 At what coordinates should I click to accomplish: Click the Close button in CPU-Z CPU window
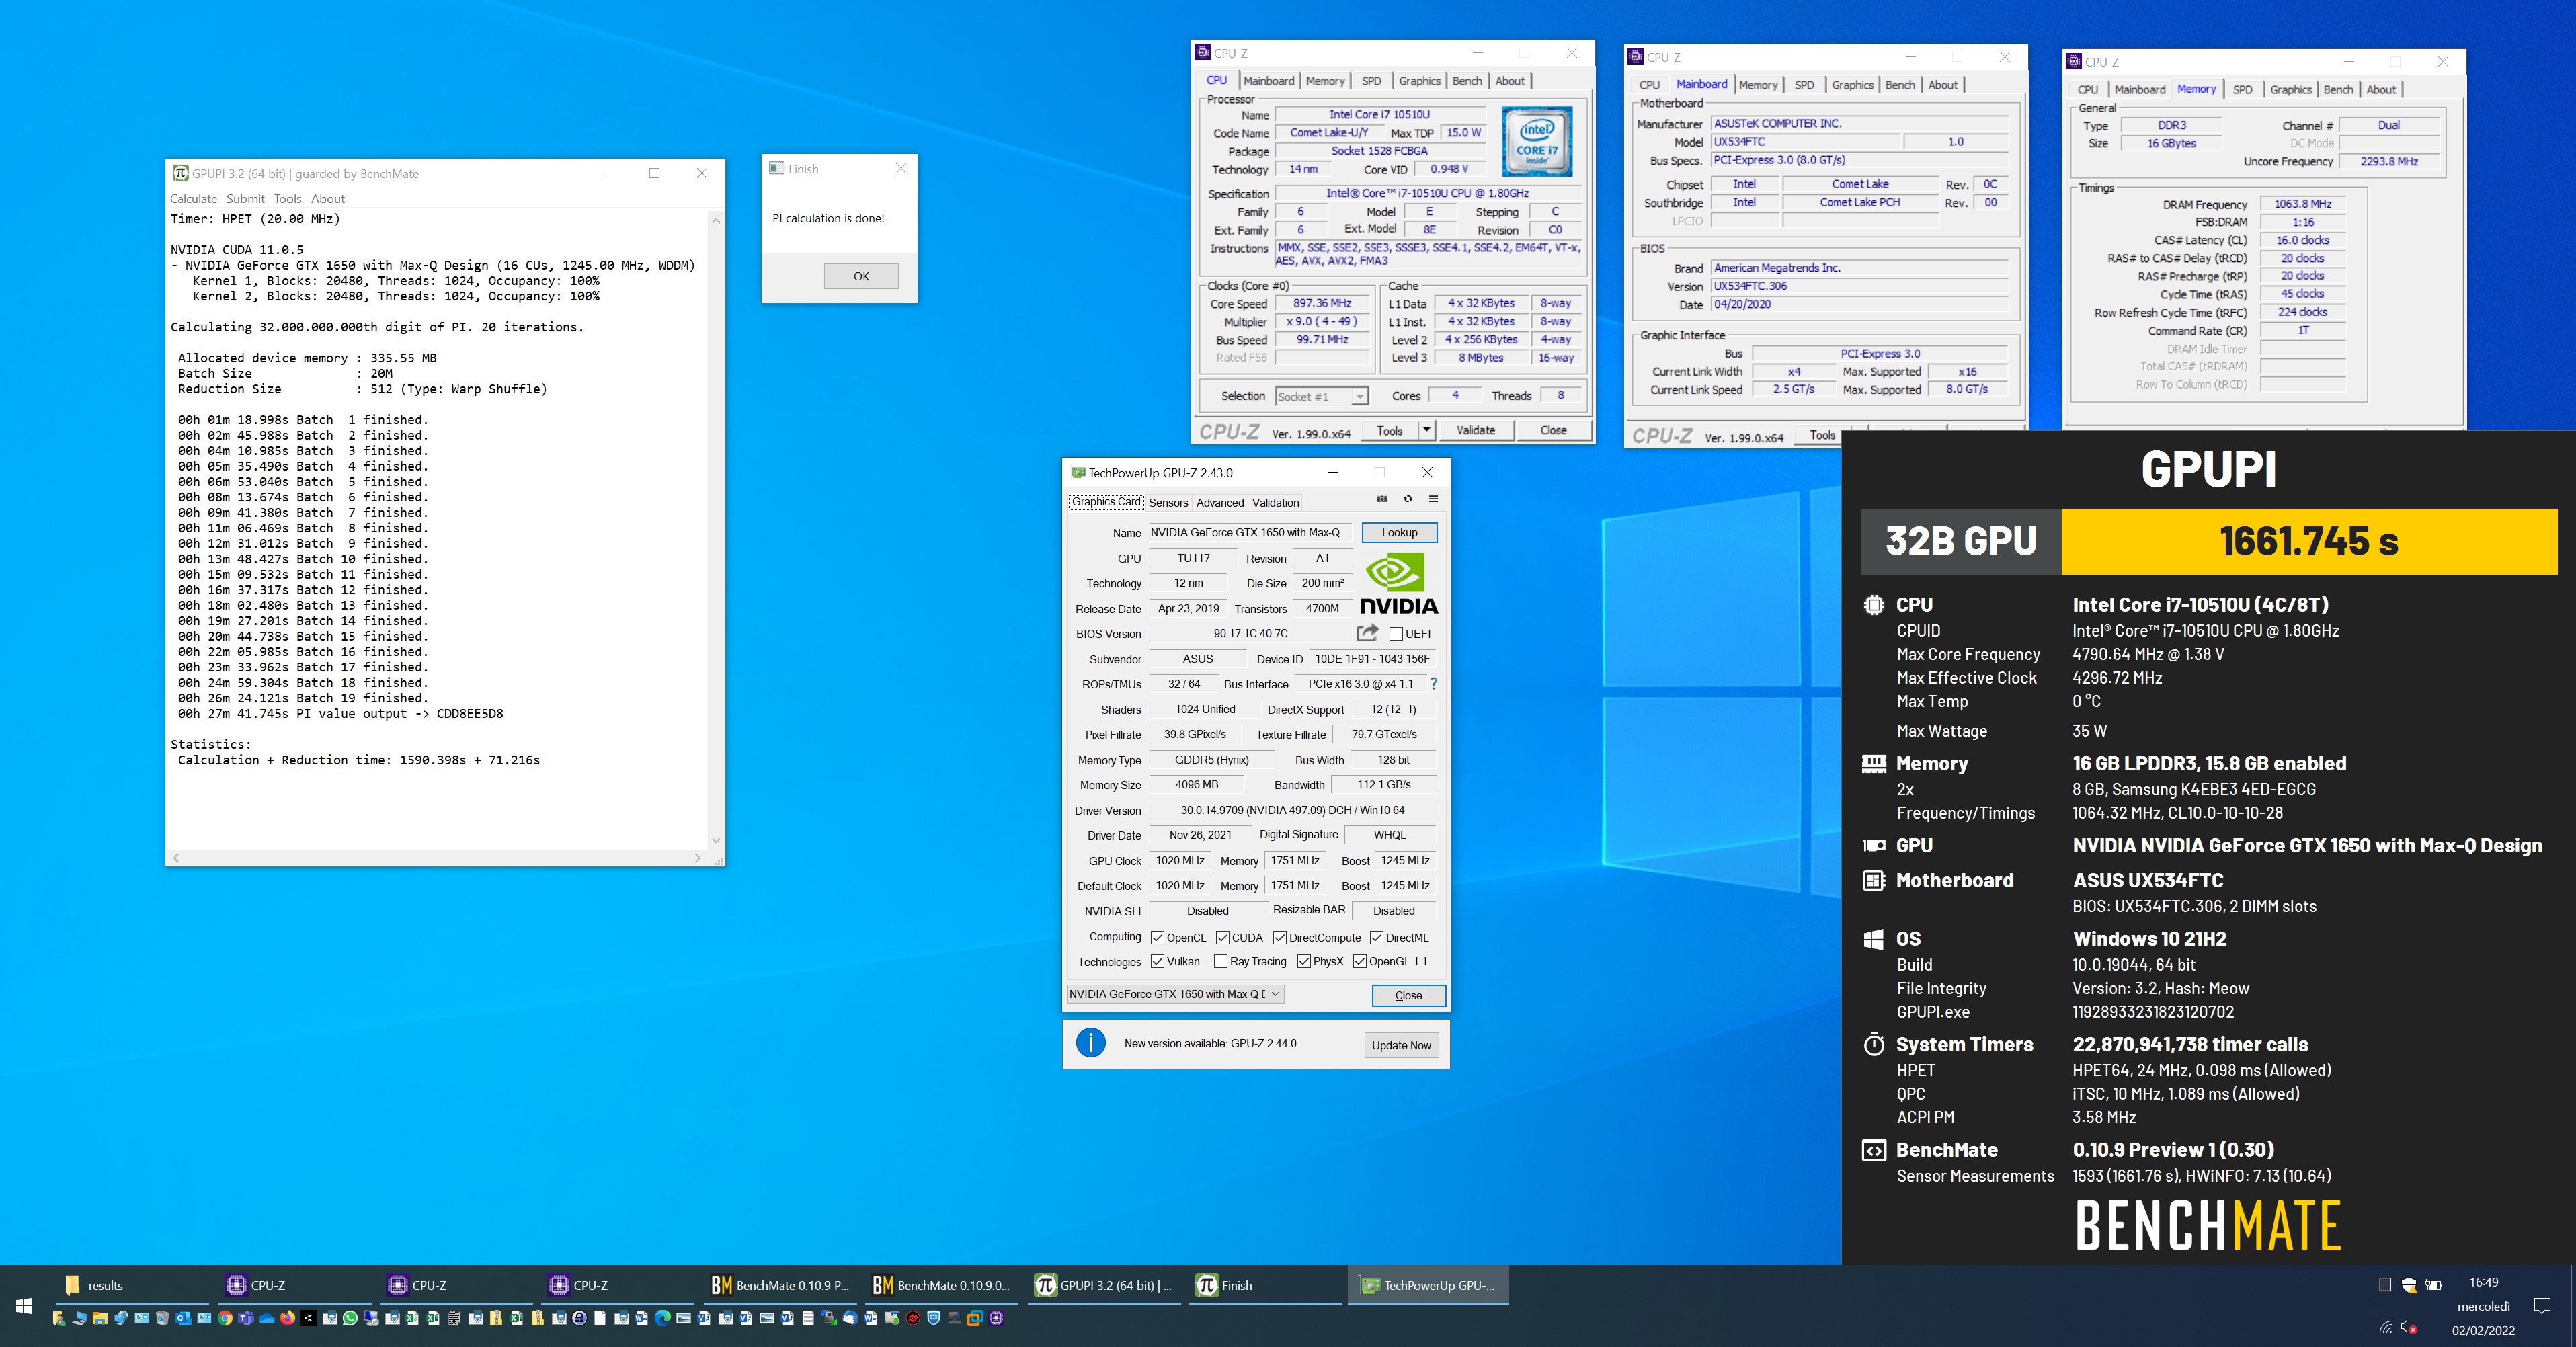pos(1553,430)
